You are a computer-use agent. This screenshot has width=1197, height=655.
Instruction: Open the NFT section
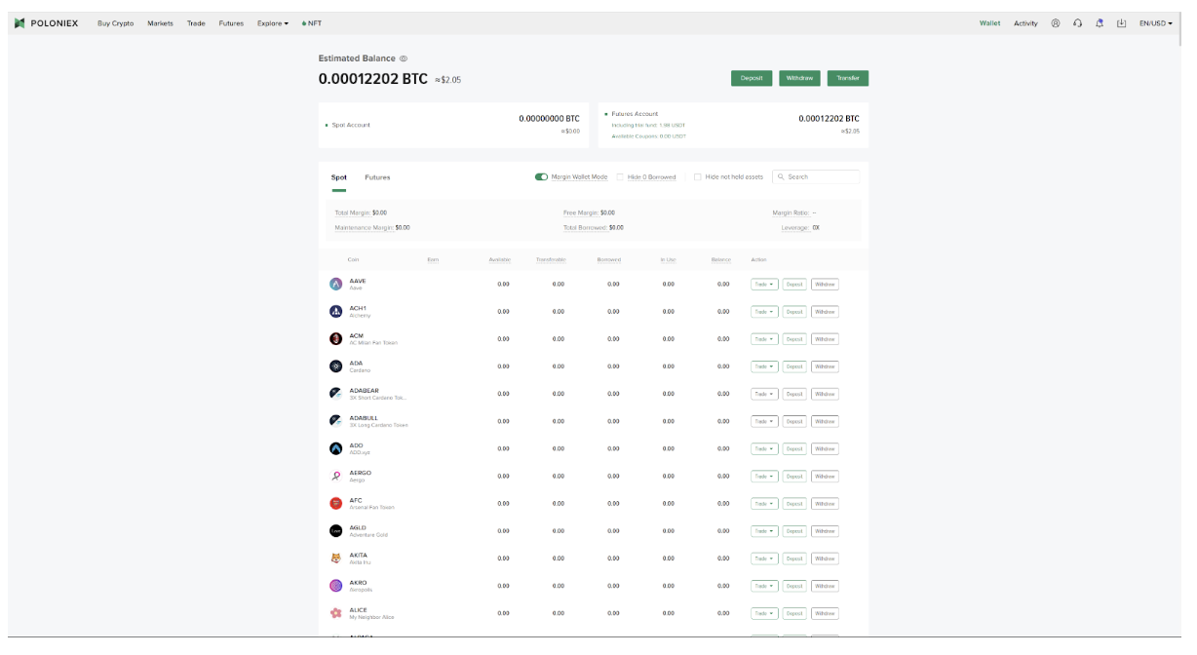point(312,23)
